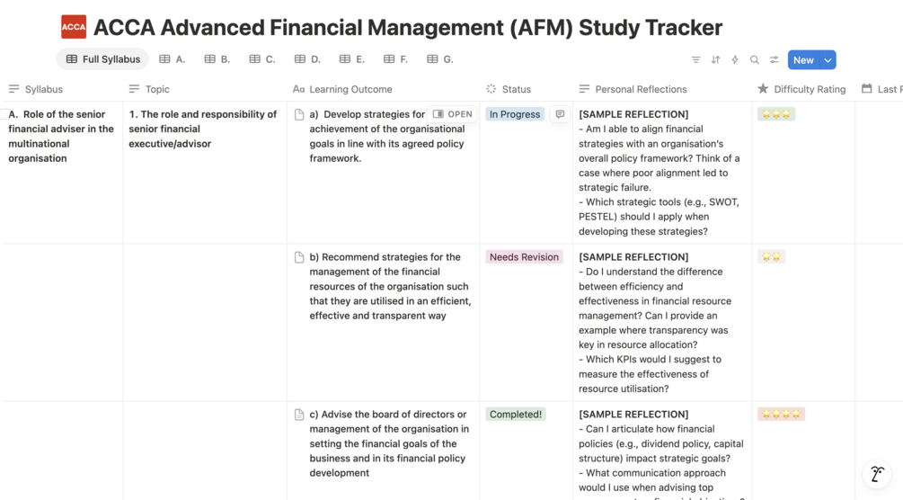Select the G. view tab
This screenshot has height=500, width=903.
pos(440,59)
